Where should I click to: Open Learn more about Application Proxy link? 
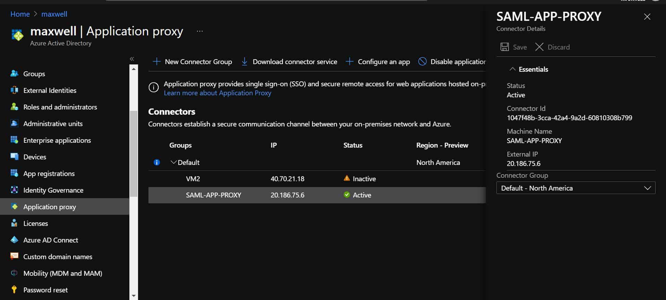tap(217, 93)
